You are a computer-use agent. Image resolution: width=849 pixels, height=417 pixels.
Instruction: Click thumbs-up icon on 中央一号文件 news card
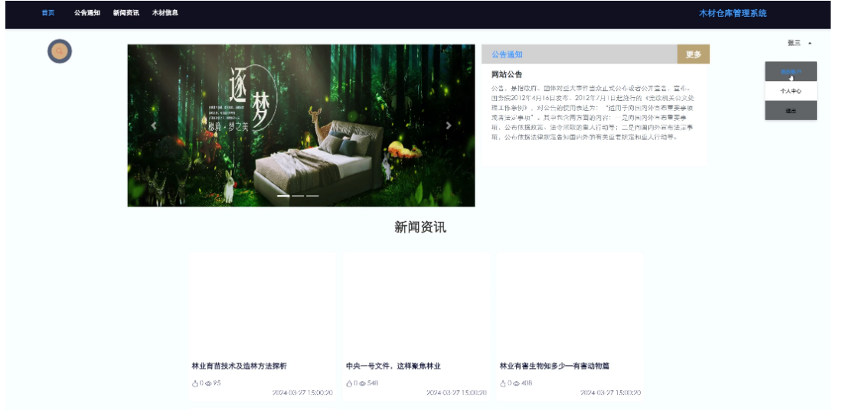tap(349, 383)
